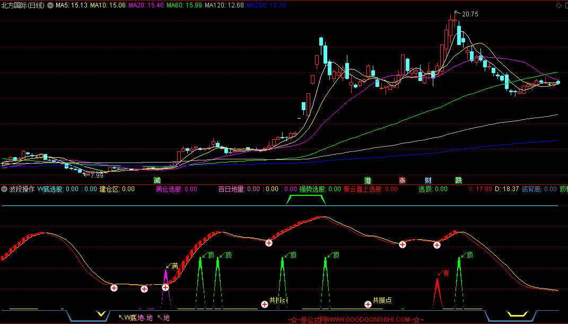Image resolution: width=568 pixels, height=324 pixels.
Task: Click the 青云直上选股 indicator value
Action: pos(370,189)
